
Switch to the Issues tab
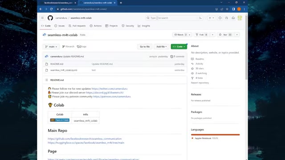click(x=59, y=26)
